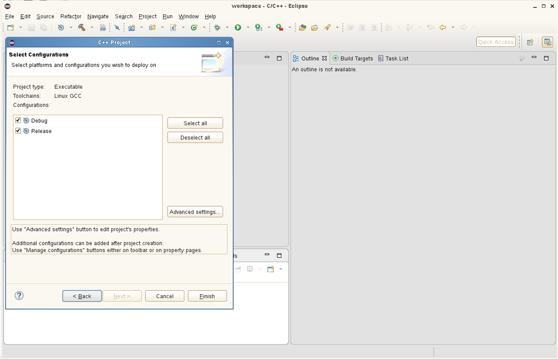558x359 pixels.
Task: Click the Build hammer icon
Action: pos(82,27)
